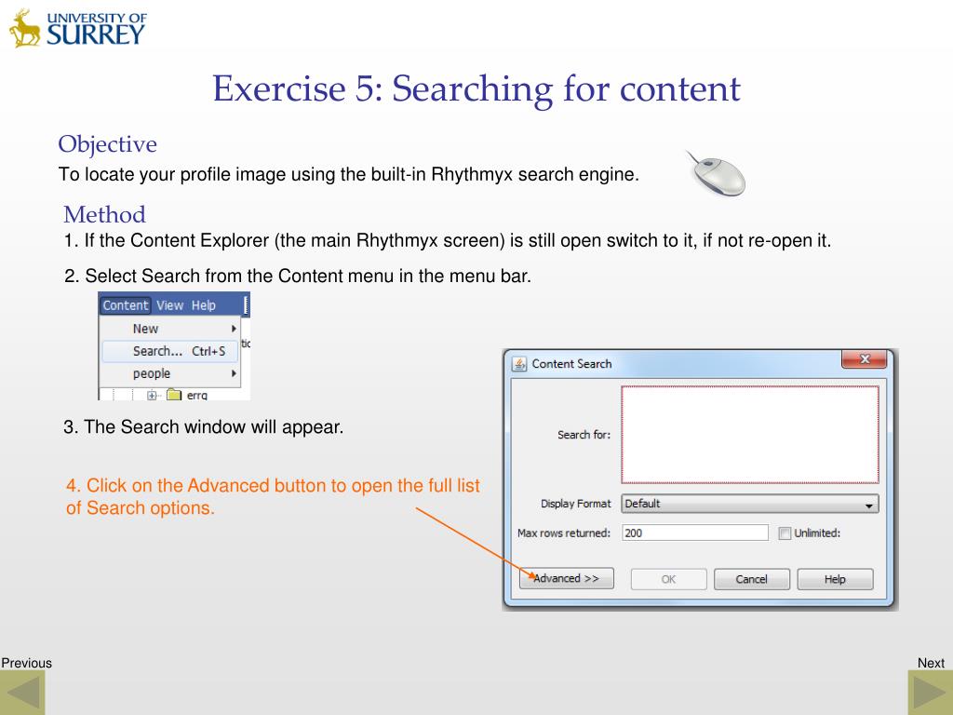Open the Display Format dropdown
Screen dimensions: 953x715
[750, 504]
